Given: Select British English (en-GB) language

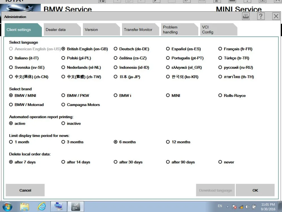Looking at the screenshot, I should point(85,49).
